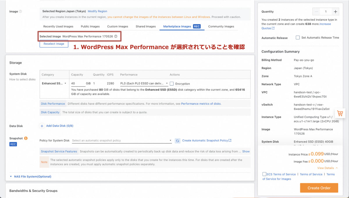Increase quantity using the plus stepper icon
The height and width of the screenshot is (198, 349).
pyautogui.click(x=335, y=11)
